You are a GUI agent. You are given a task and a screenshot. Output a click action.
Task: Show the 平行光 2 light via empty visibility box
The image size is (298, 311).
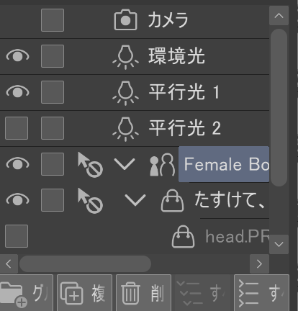pos(17,128)
